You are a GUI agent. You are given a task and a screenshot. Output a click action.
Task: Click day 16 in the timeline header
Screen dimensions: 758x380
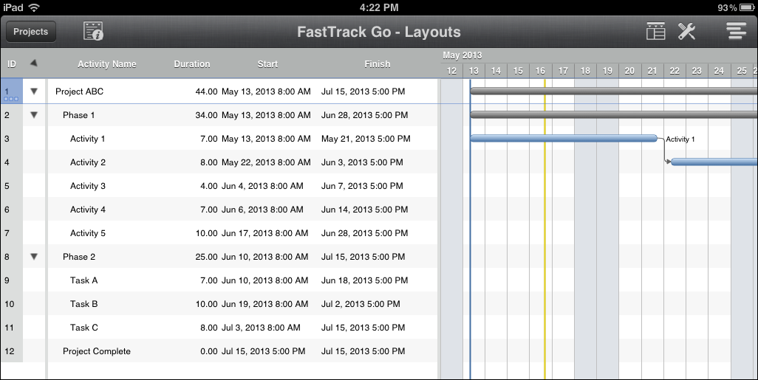coord(541,71)
